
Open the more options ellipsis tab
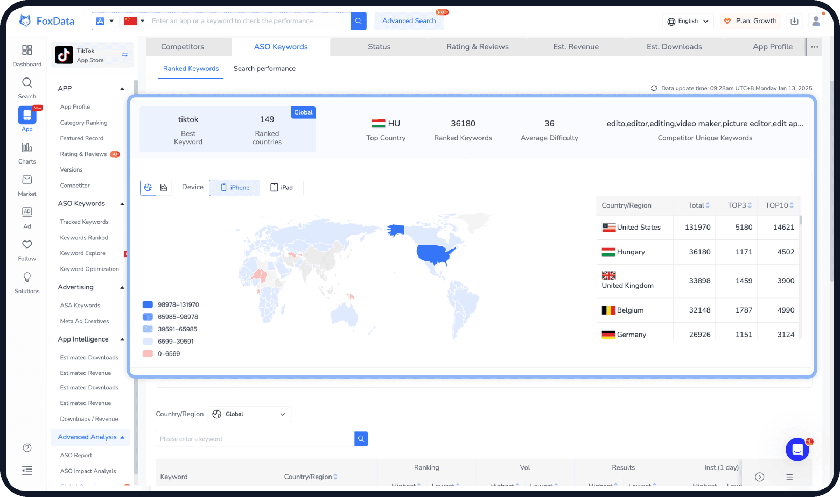(815, 47)
